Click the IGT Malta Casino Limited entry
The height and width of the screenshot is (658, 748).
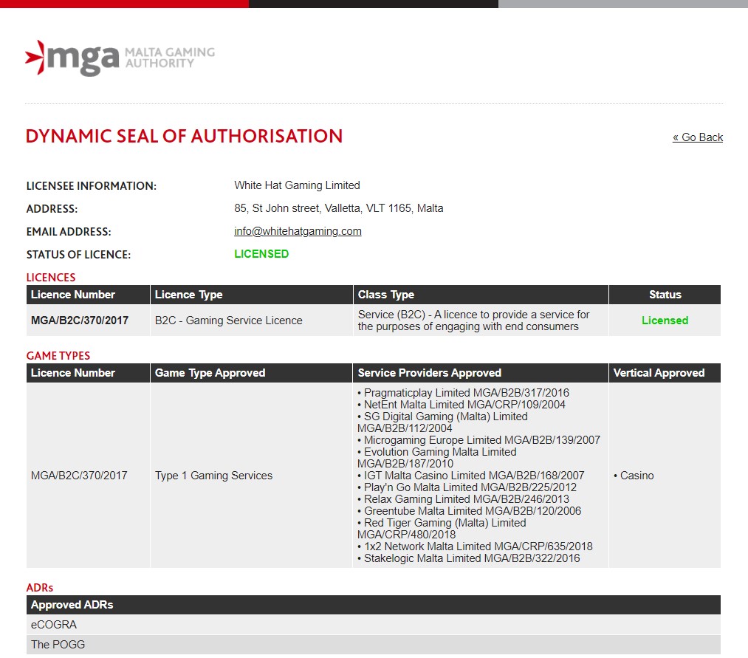pyautogui.click(x=471, y=476)
